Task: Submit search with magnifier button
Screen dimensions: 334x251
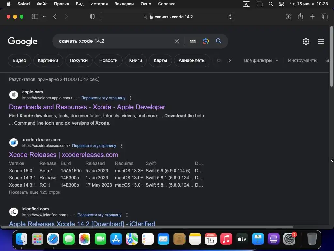Action: 219,41
